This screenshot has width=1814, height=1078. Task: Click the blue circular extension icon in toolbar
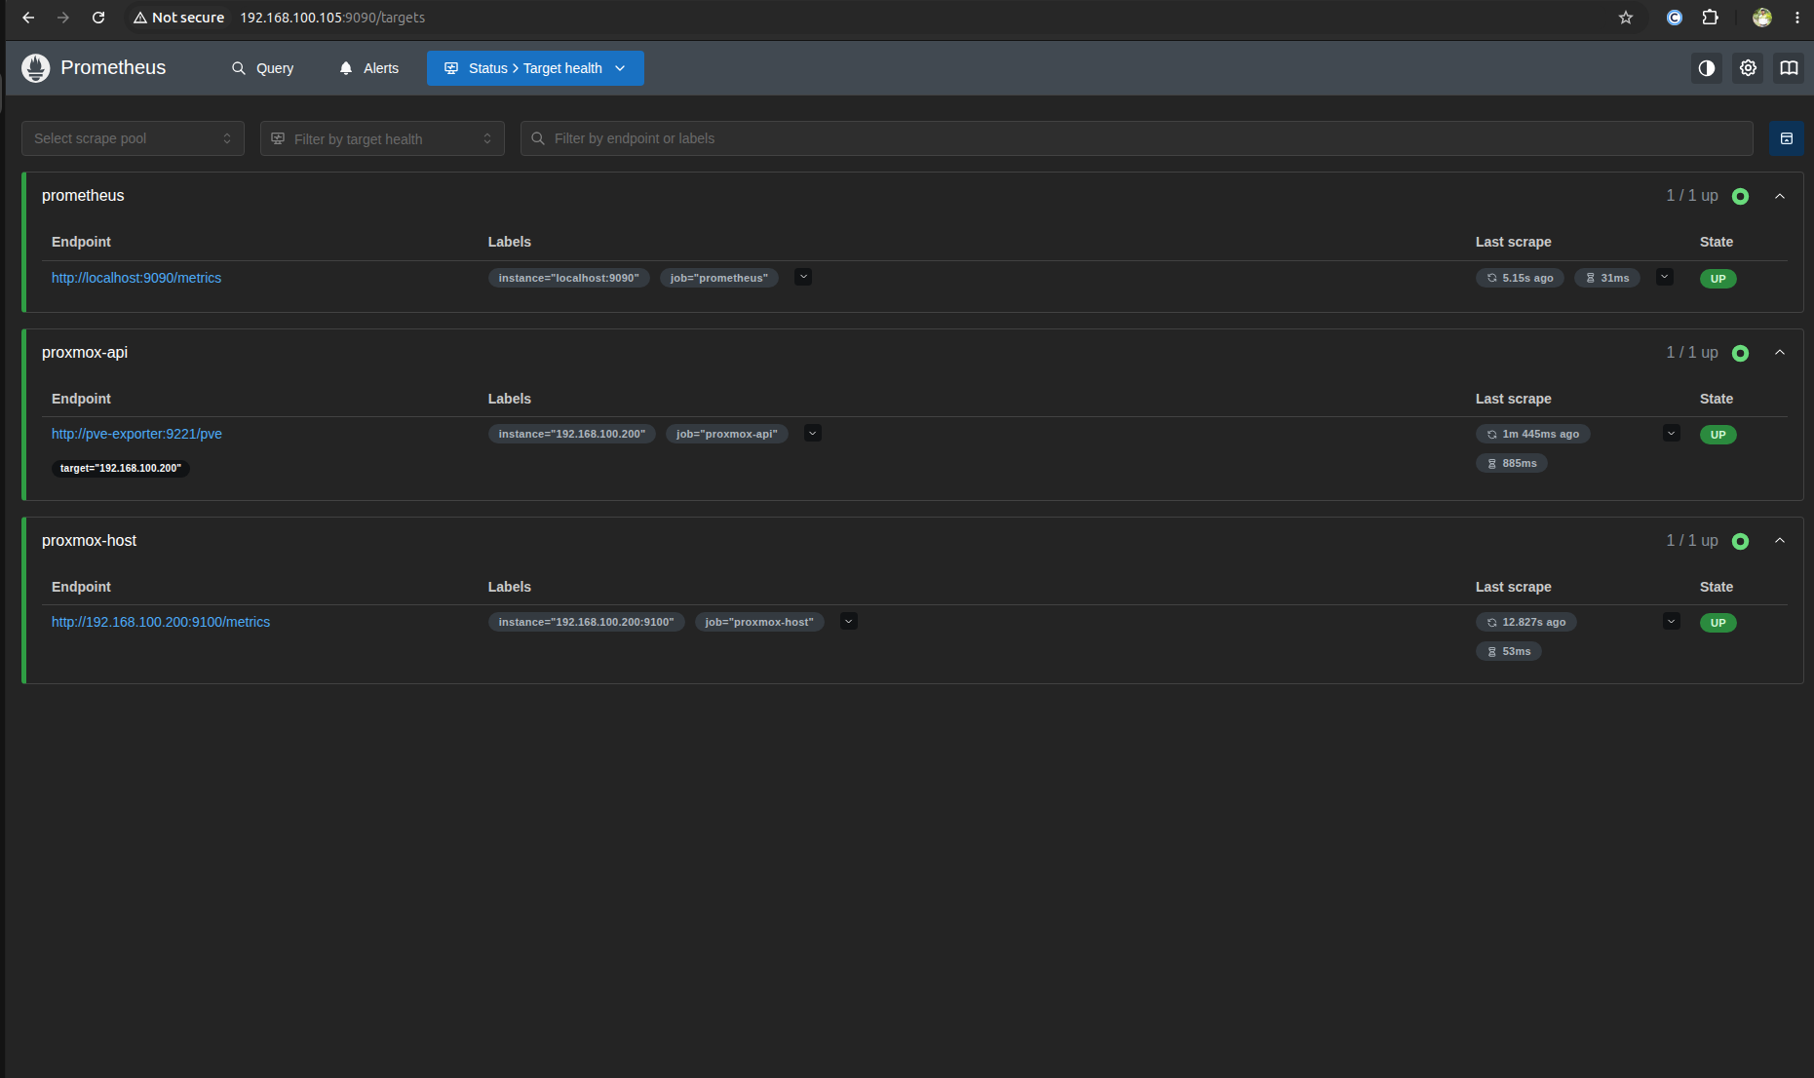pos(1675,18)
